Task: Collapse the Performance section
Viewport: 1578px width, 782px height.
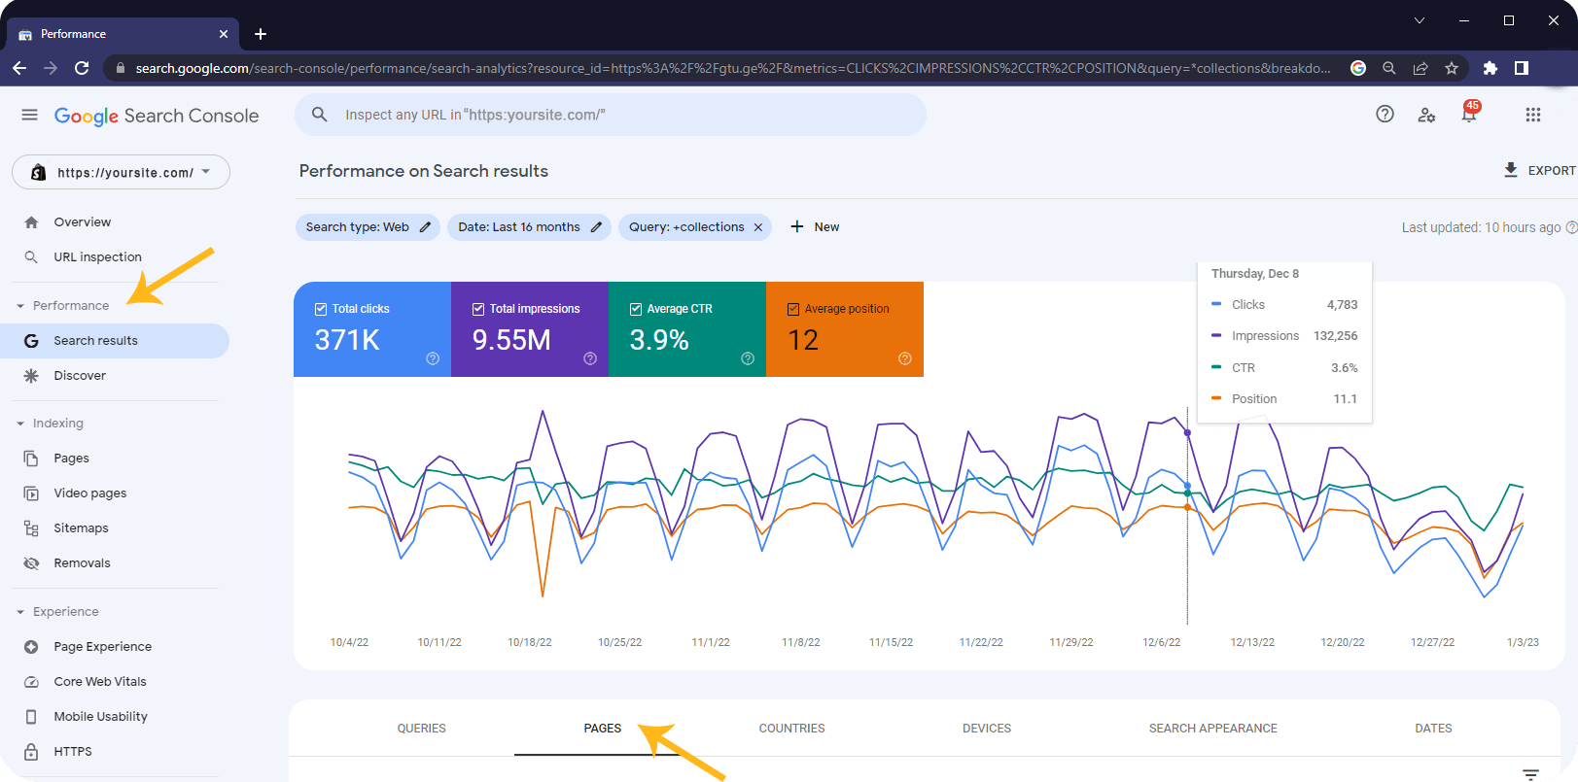Action: pos(20,306)
